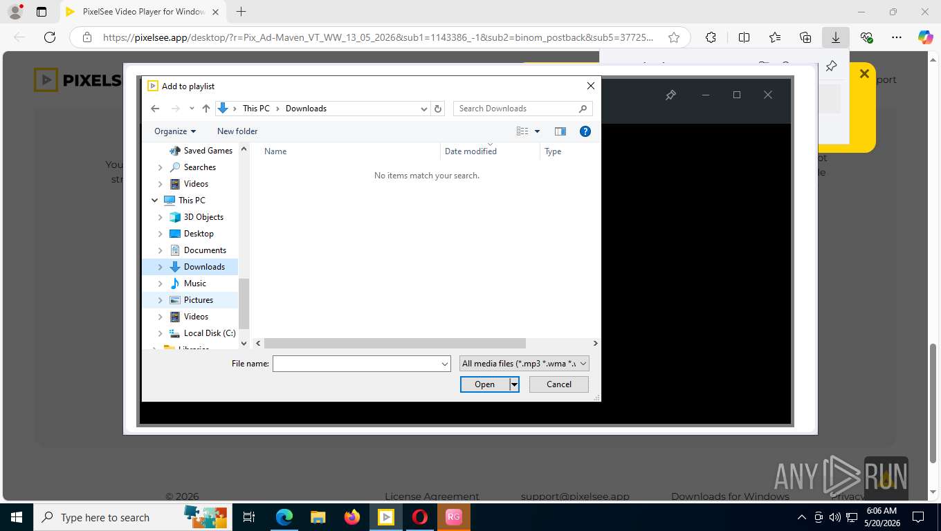Image resolution: width=941 pixels, height=531 pixels.
Task: Open a new browser tab
Action: click(241, 12)
